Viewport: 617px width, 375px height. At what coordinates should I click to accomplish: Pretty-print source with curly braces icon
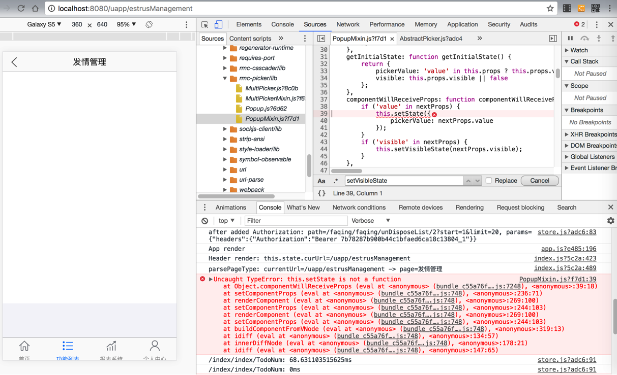coord(321,193)
